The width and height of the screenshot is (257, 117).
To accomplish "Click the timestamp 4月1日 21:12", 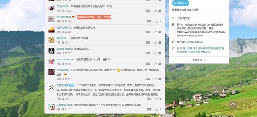I will click(x=63, y=109).
